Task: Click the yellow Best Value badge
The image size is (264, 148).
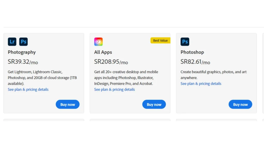Action: pyautogui.click(x=160, y=40)
